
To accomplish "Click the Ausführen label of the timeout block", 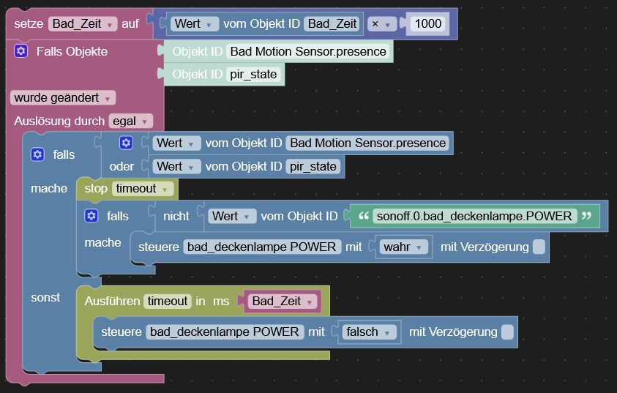I will tap(112, 301).
